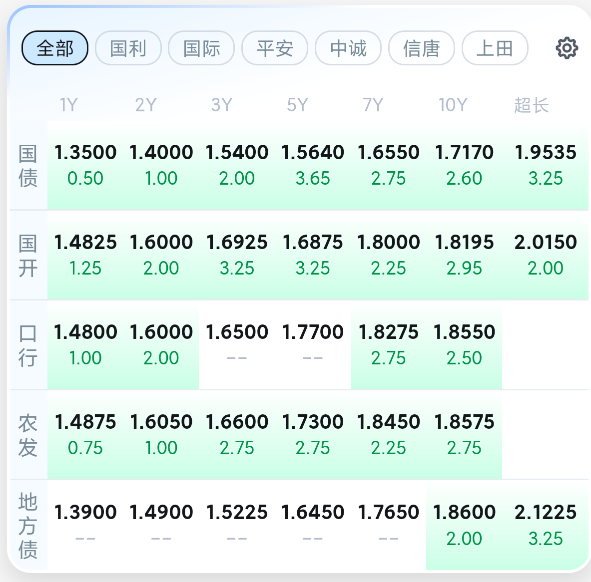Select 口行 3Y cell showing 1.6500
The height and width of the screenshot is (582, 591).
click(237, 345)
